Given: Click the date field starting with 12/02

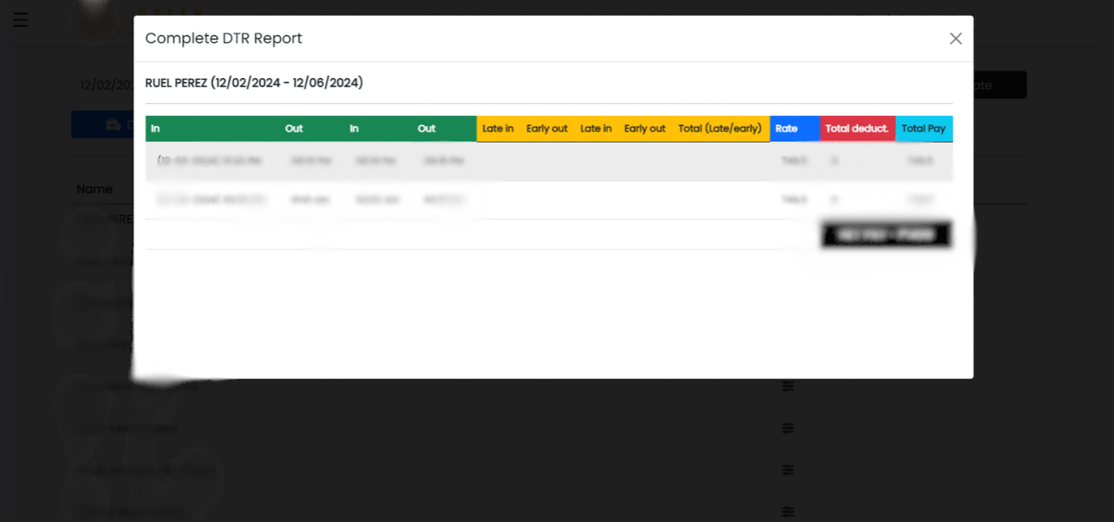Looking at the screenshot, I should [x=103, y=85].
